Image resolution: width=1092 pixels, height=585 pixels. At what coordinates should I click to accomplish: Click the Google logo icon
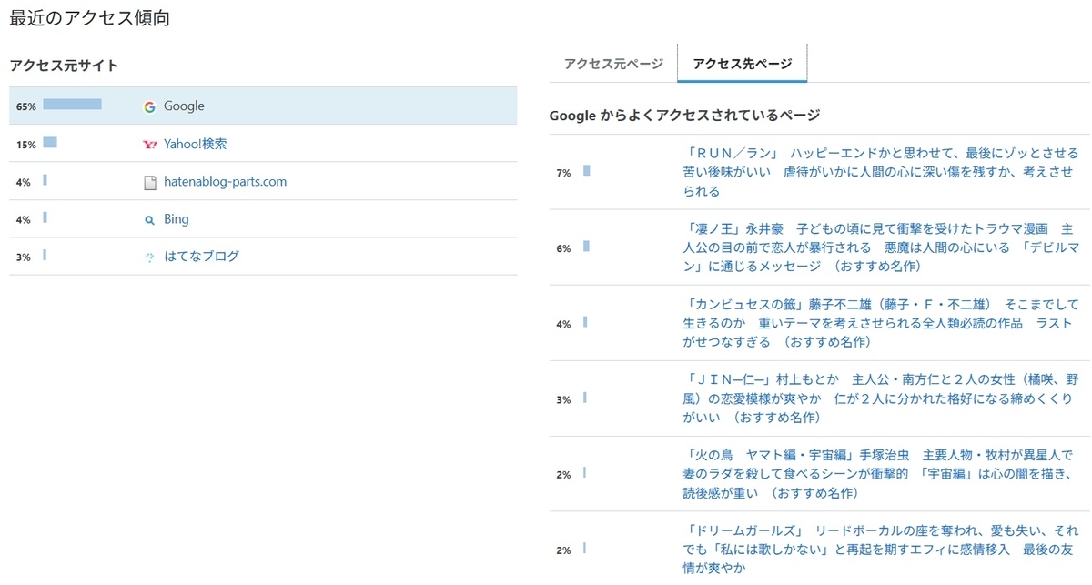(x=149, y=106)
